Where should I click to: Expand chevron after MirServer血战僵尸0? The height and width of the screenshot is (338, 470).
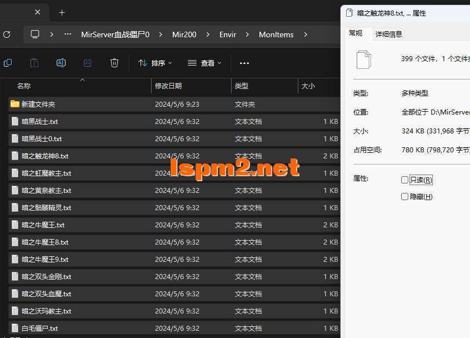point(161,34)
